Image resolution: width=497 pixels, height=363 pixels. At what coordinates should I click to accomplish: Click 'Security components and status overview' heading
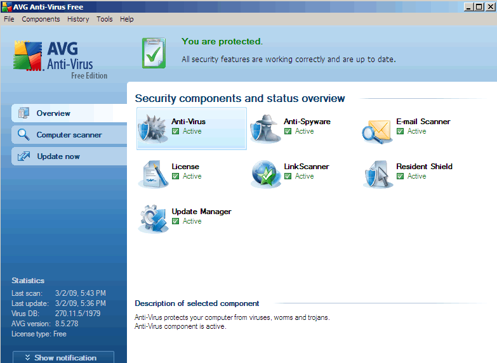(240, 98)
